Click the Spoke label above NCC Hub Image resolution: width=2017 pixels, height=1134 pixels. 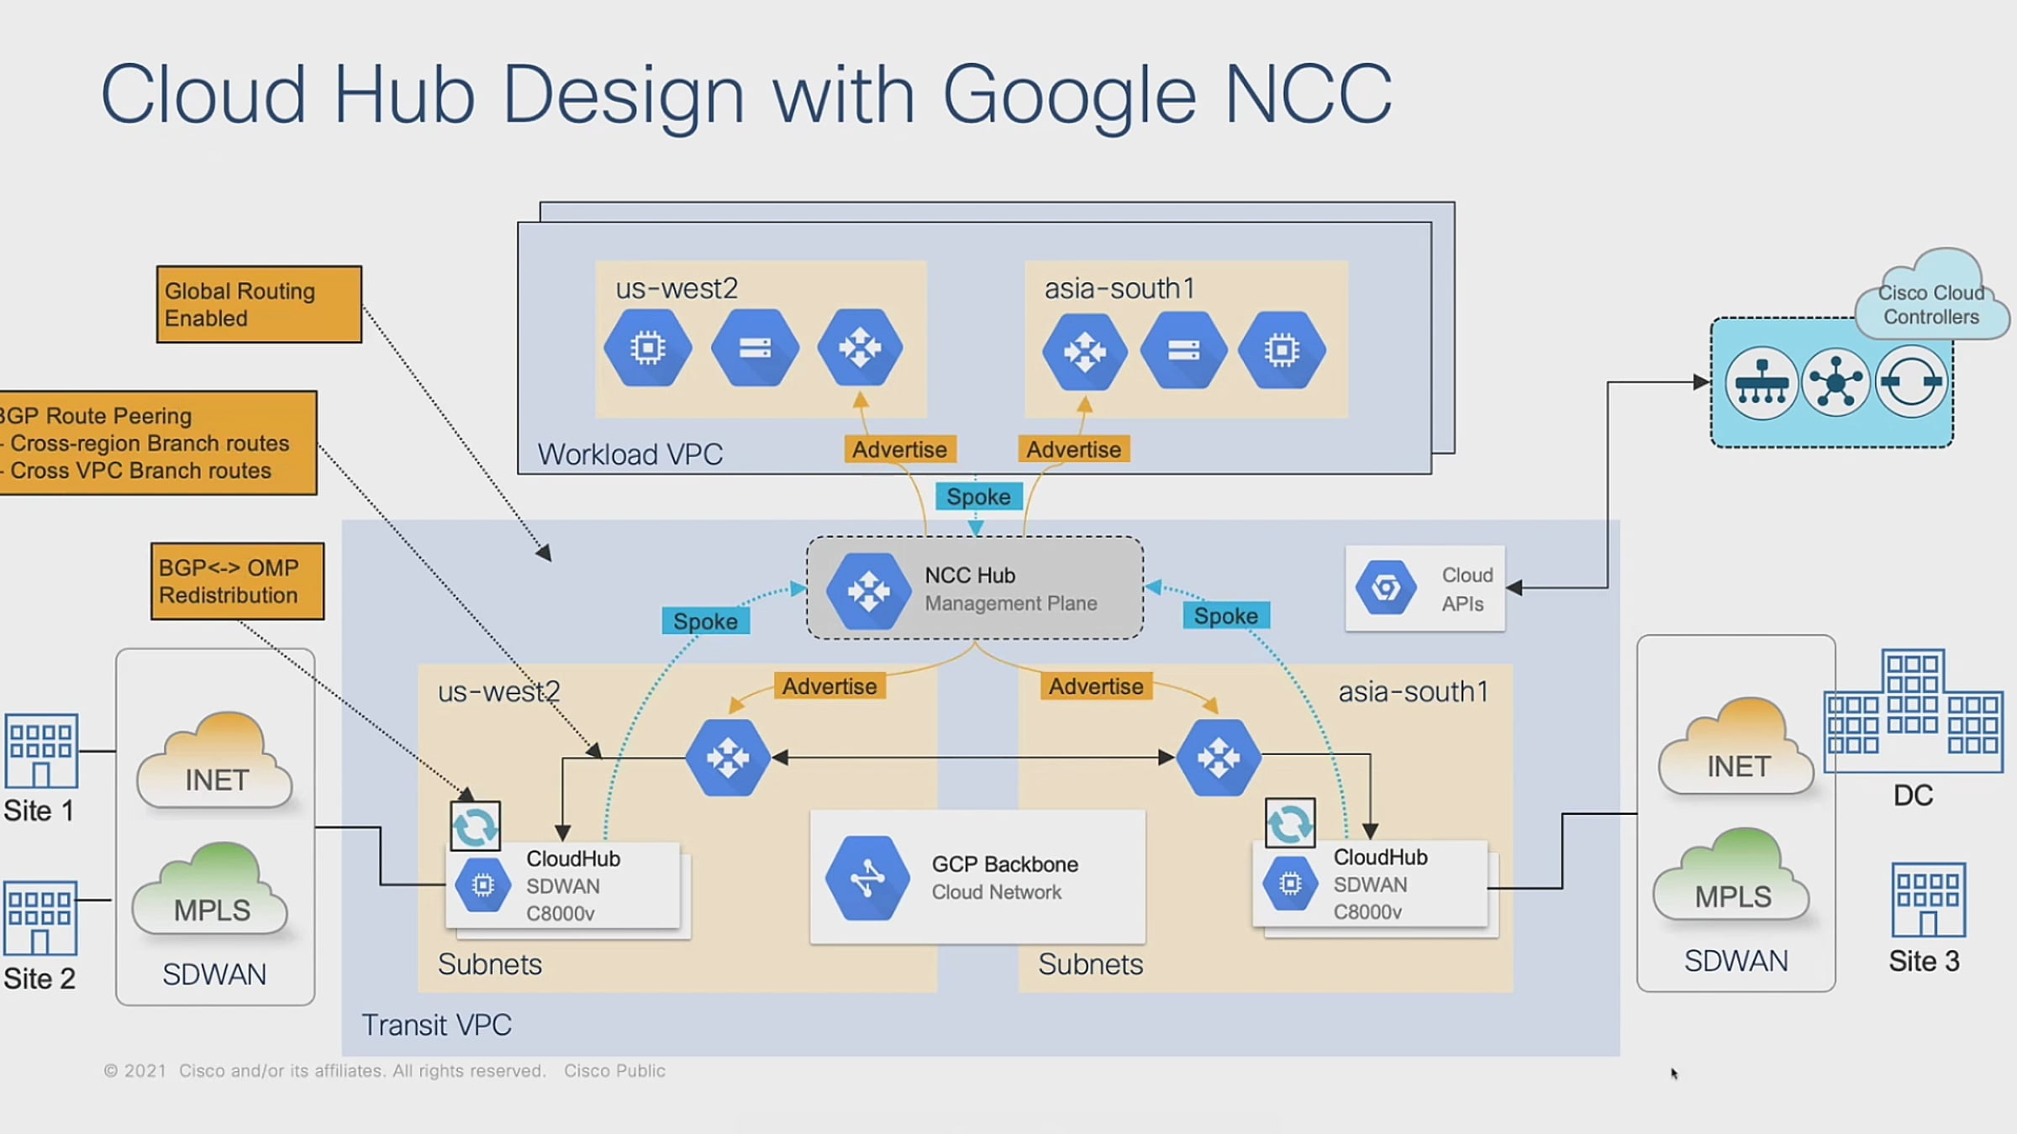pyautogui.click(x=978, y=496)
